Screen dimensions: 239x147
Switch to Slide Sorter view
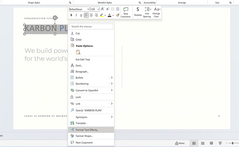click(203, 143)
